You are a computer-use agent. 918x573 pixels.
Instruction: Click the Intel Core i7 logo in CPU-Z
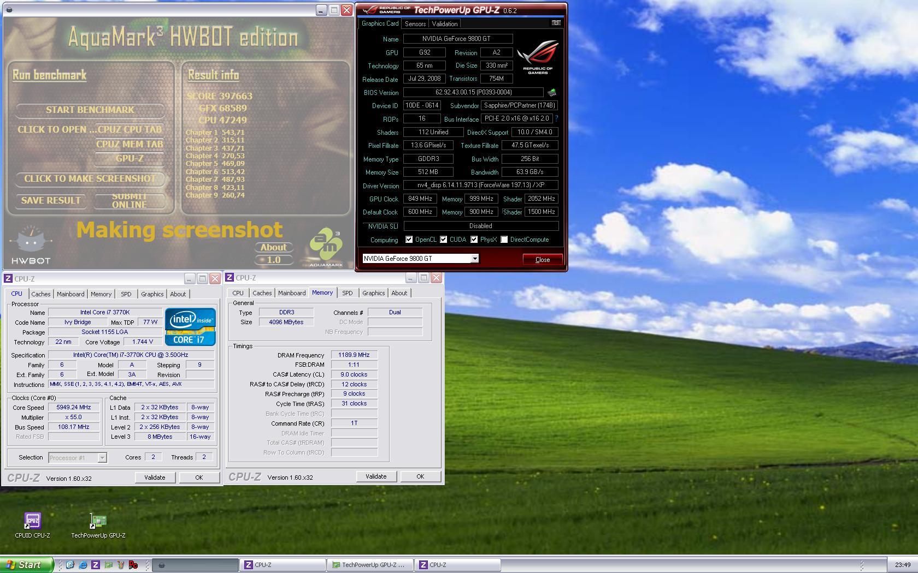pos(190,327)
